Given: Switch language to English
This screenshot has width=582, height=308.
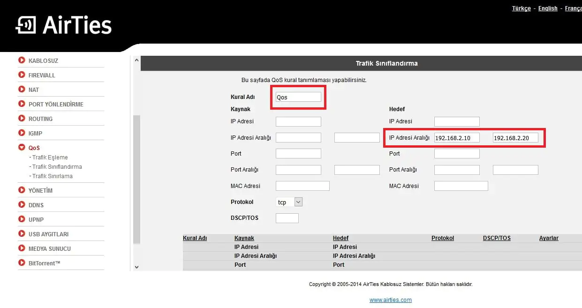Looking at the screenshot, I should [x=547, y=8].
